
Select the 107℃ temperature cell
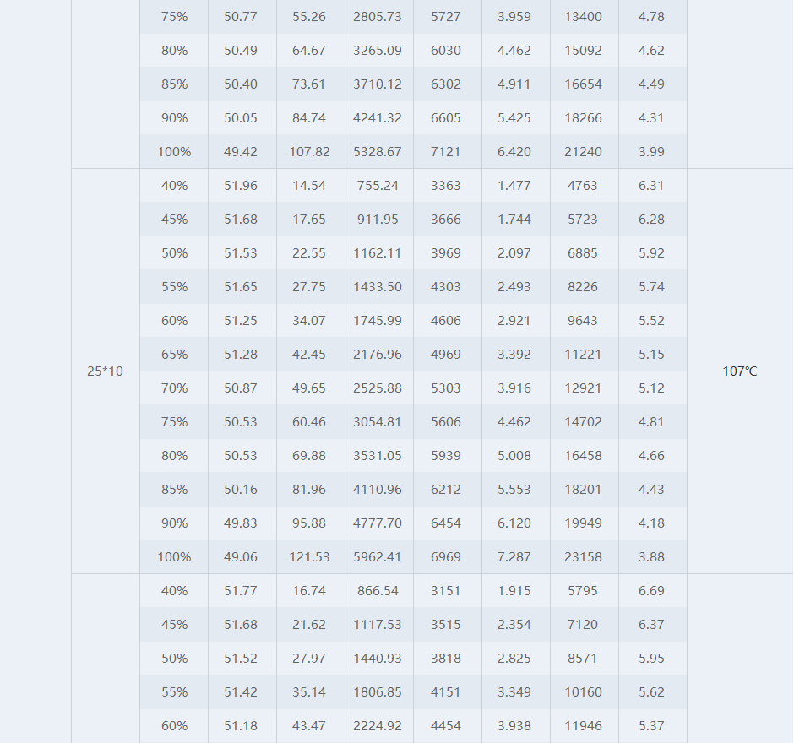coord(740,371)
